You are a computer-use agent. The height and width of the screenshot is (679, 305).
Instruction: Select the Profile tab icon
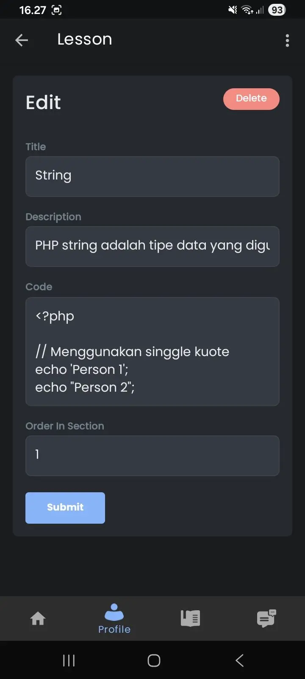[114, 612]
